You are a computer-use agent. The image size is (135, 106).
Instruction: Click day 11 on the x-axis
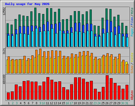(47, 103)
